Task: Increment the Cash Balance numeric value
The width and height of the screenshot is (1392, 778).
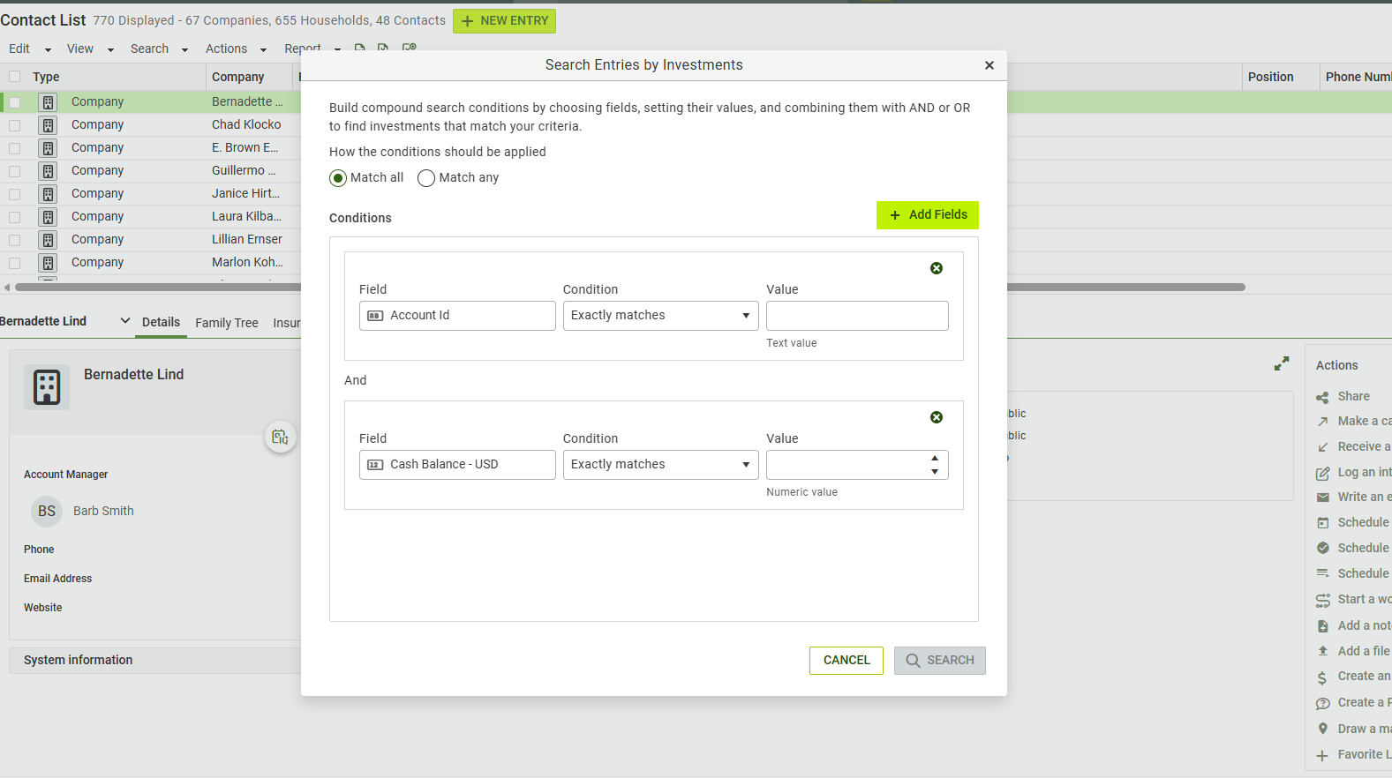Action: [x=935, y=458]
